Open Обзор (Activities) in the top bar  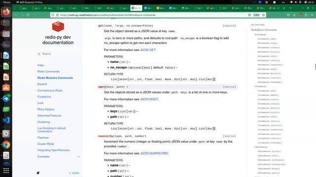[6, 2]
